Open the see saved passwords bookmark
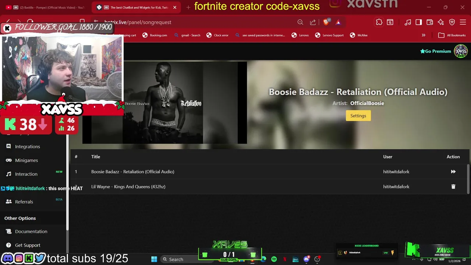Image resolution: width=471 pixels, height=265 pixels. [x=260, y=35]
